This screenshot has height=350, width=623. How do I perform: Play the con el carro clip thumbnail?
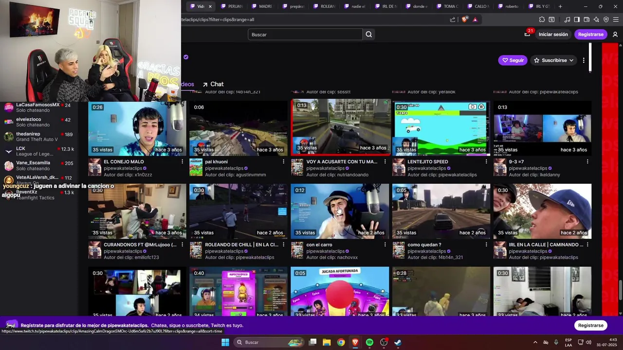pyautogui.click(x=340, y=211)
